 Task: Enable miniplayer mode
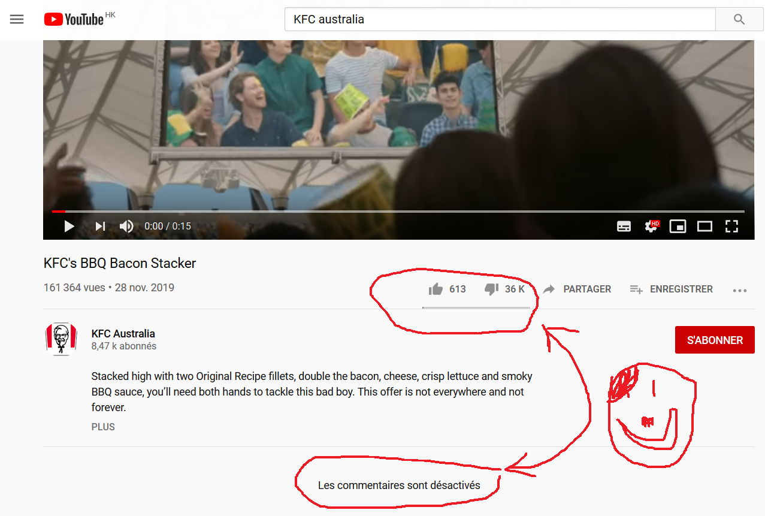[678, 227]
